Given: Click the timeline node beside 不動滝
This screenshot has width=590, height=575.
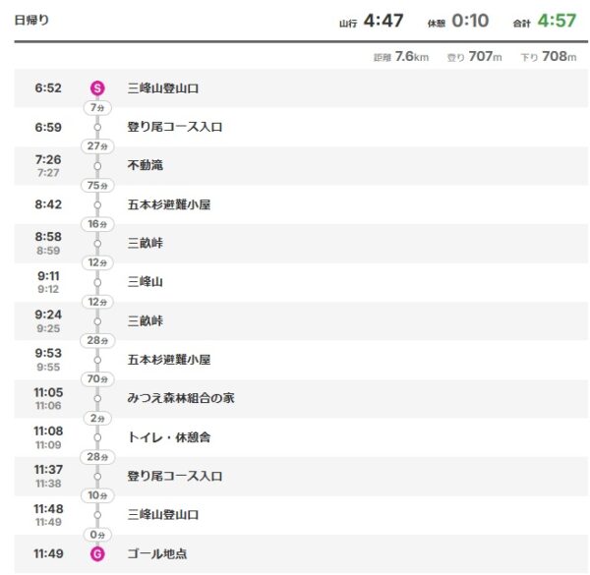Looking at the screenshot, I should (x=96, y=166).
